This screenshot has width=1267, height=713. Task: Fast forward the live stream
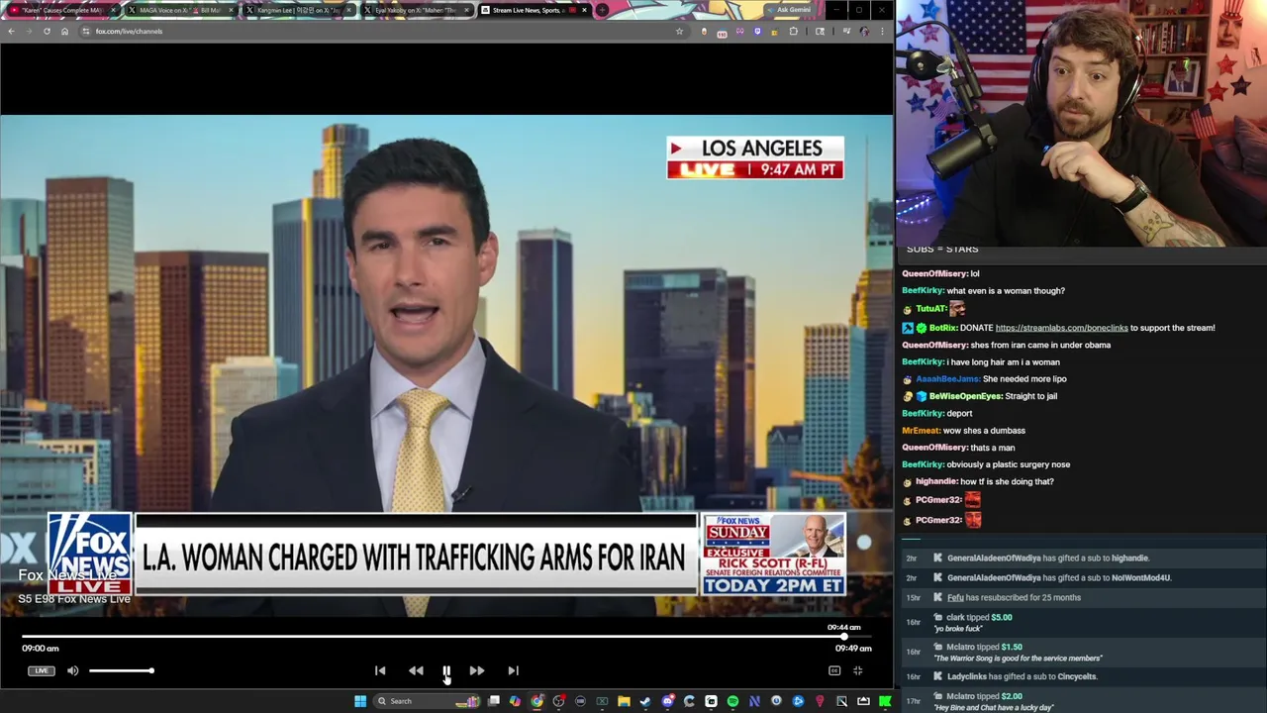(x=476, y=670)
